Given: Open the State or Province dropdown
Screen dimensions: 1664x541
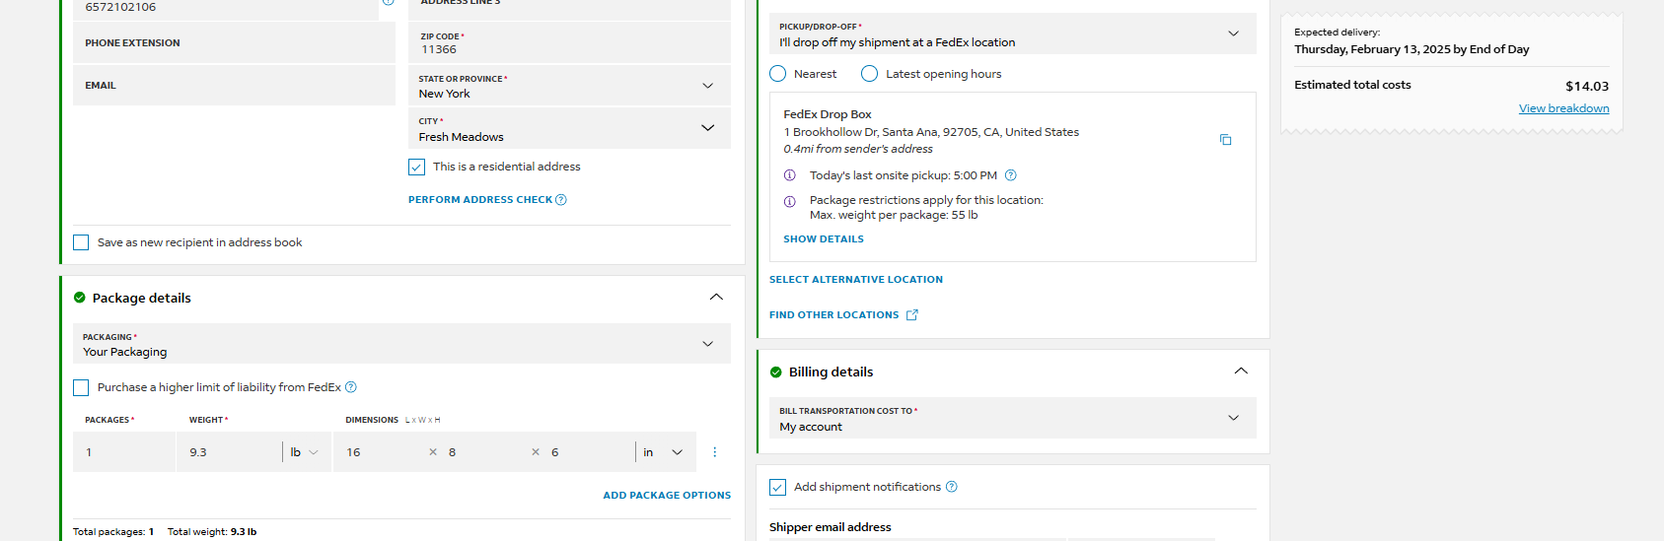Looking at the screenshot, I should [x=569, y=86].
